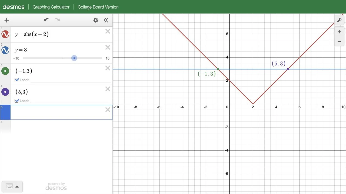This screenshot has height=194, width=346.
Task: Delete the y = 3 expression
Action: [108, 47]
